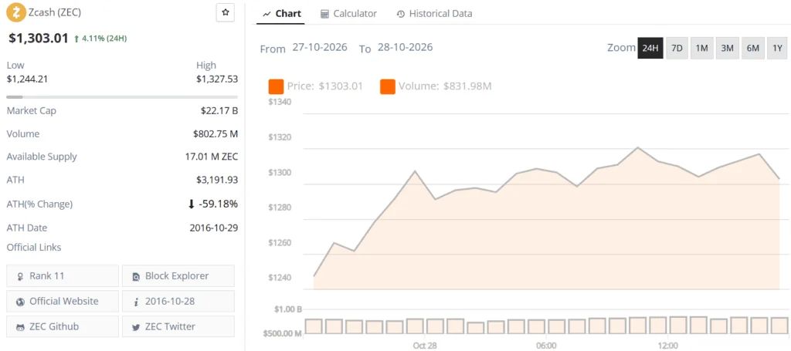Image resolution: width=791 pixels, height=351 pixels.
Task: Open the Historical Data tab
Action: [x=434, y=14]
